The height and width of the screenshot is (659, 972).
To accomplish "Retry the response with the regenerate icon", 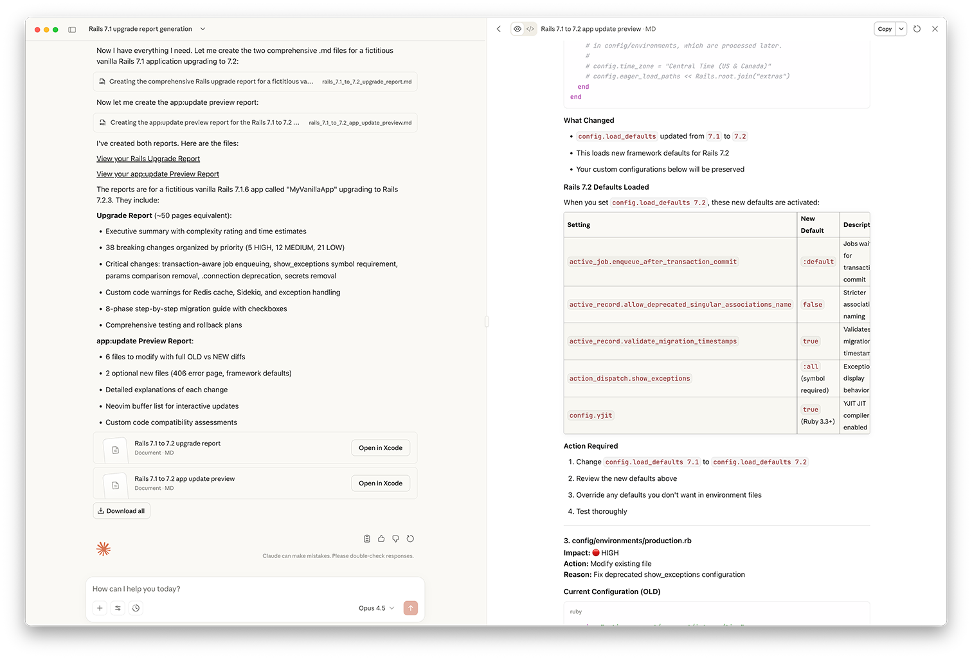I will tap(410, 539).
